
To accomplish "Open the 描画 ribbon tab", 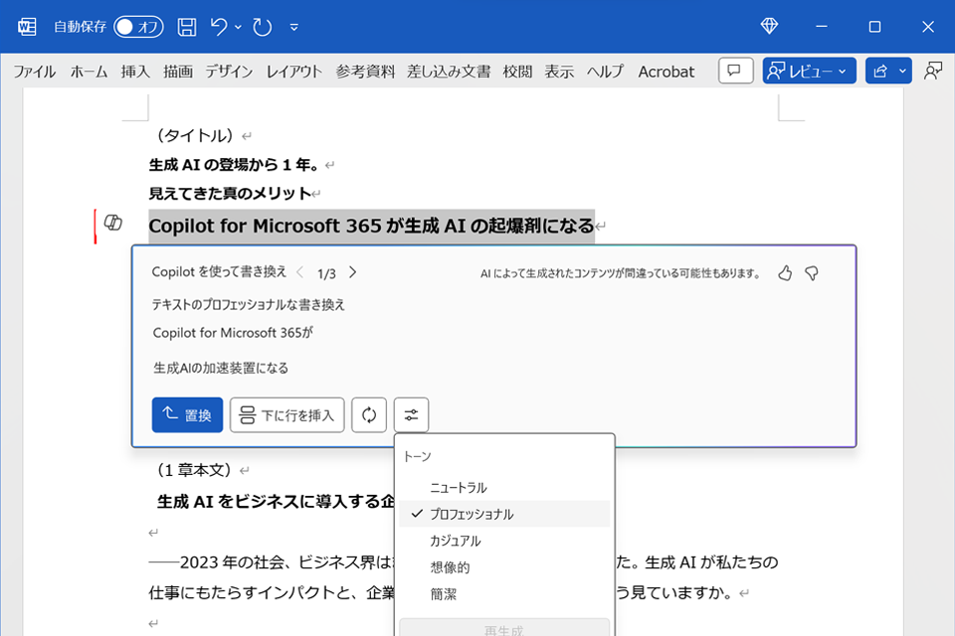I will click(178, 72).
